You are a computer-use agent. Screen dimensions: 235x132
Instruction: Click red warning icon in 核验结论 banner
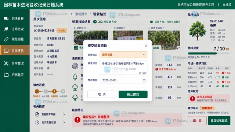point(77,120)
